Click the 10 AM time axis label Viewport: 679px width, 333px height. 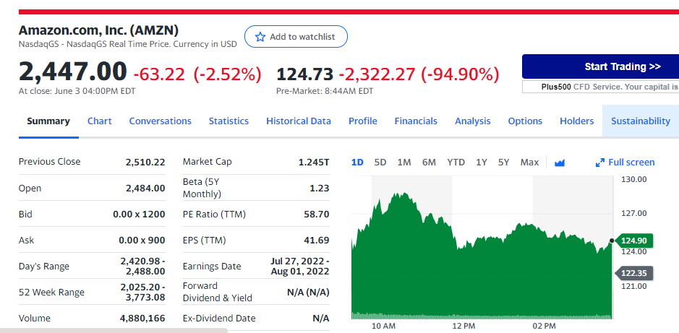[383, 326]
